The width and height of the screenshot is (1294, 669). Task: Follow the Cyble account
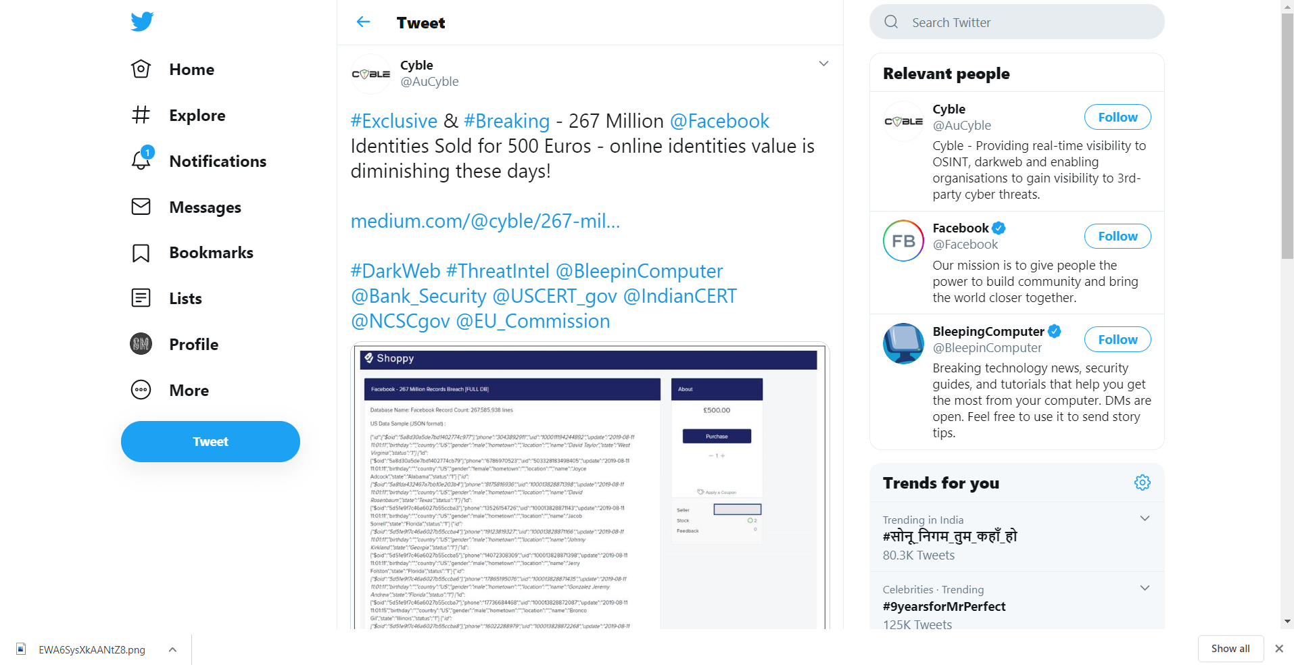tap(1117, 117)
